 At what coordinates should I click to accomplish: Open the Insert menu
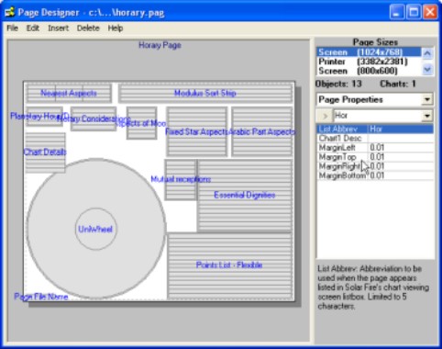click(x=58, y=28)
